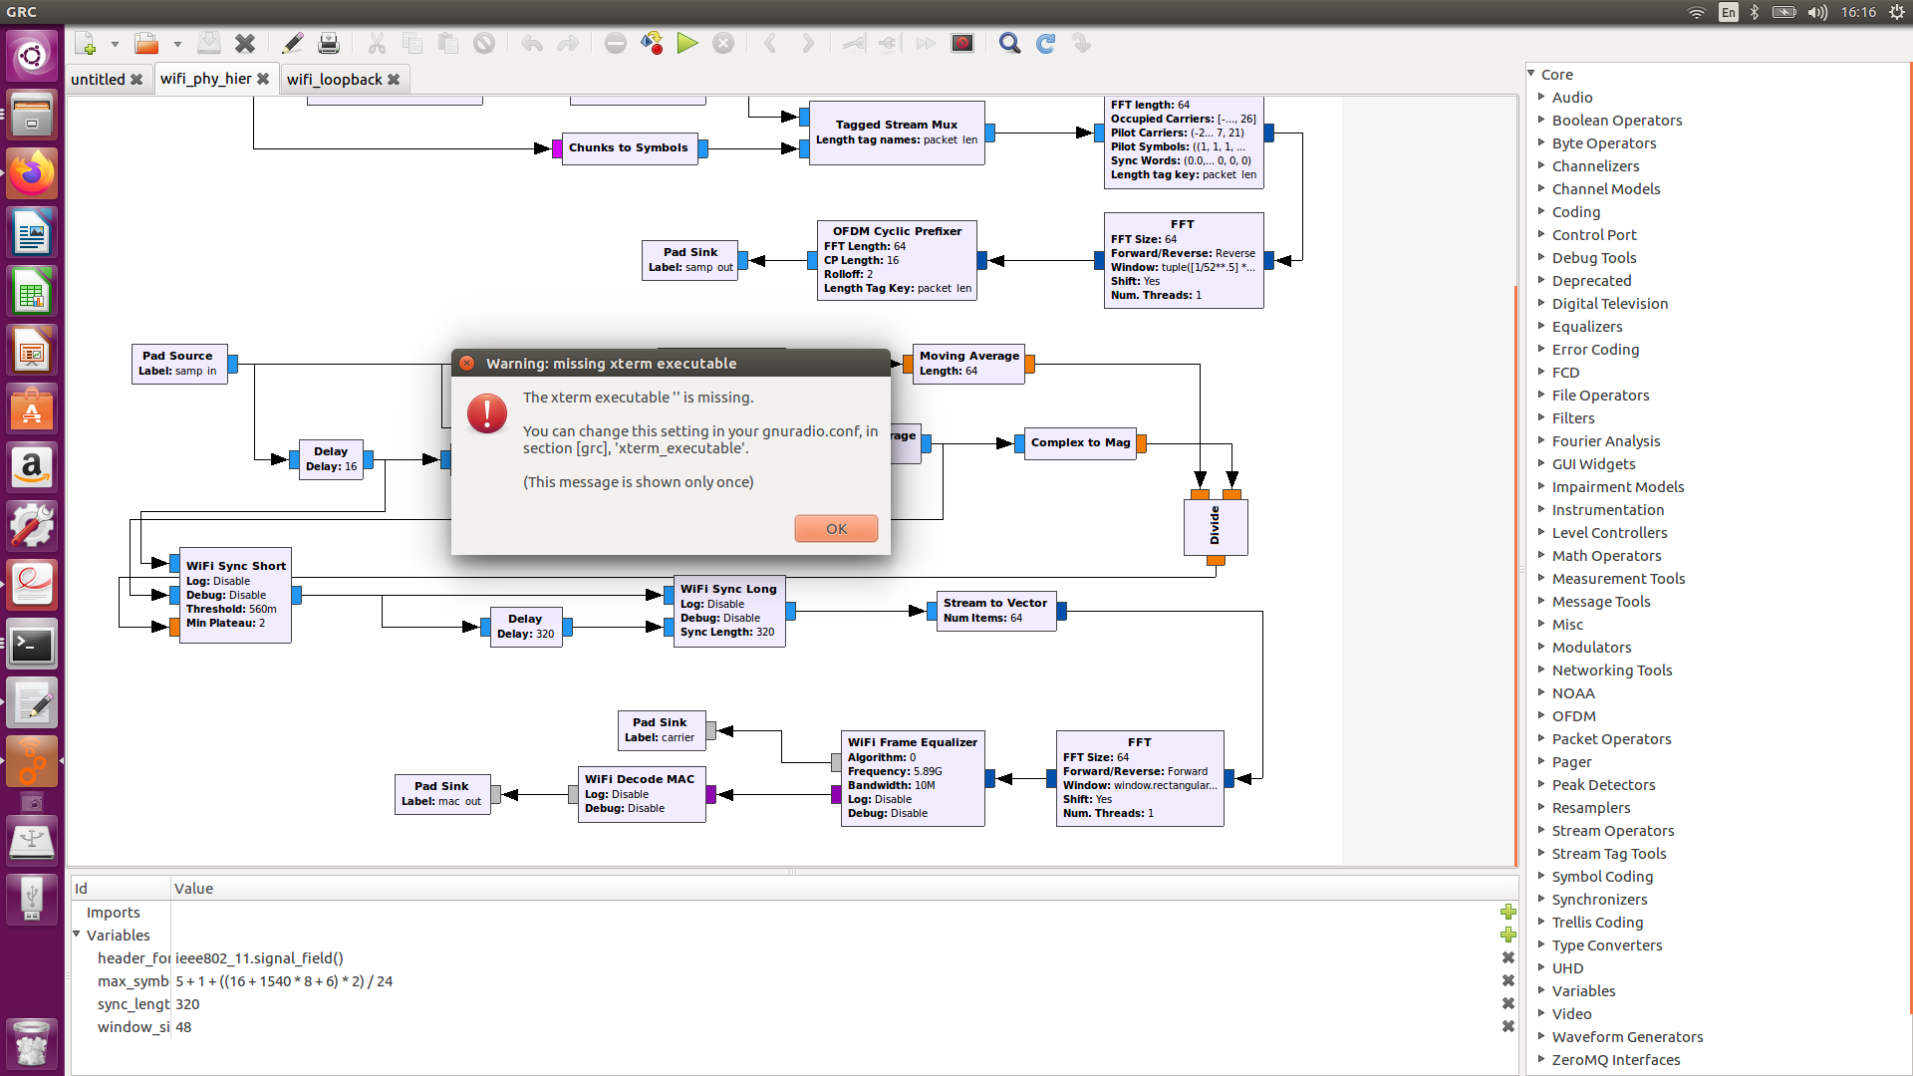Click the Find blocks magnifier icon
This screenshot has width=1913, height=1076.
[1009, 44]
